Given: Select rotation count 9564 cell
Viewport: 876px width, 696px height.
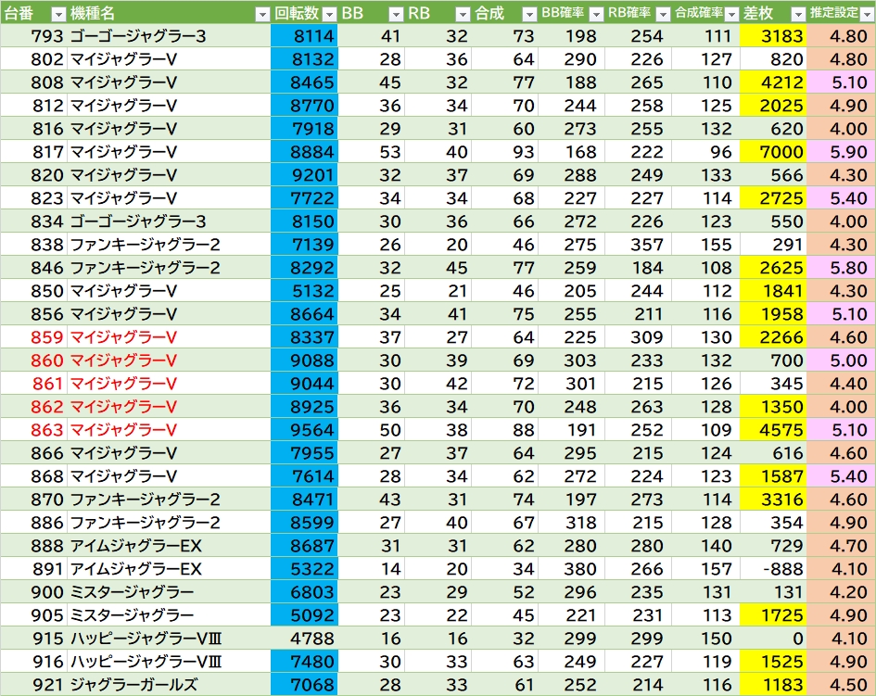Looking at the screenshot, I should click(x=304, y=430).
